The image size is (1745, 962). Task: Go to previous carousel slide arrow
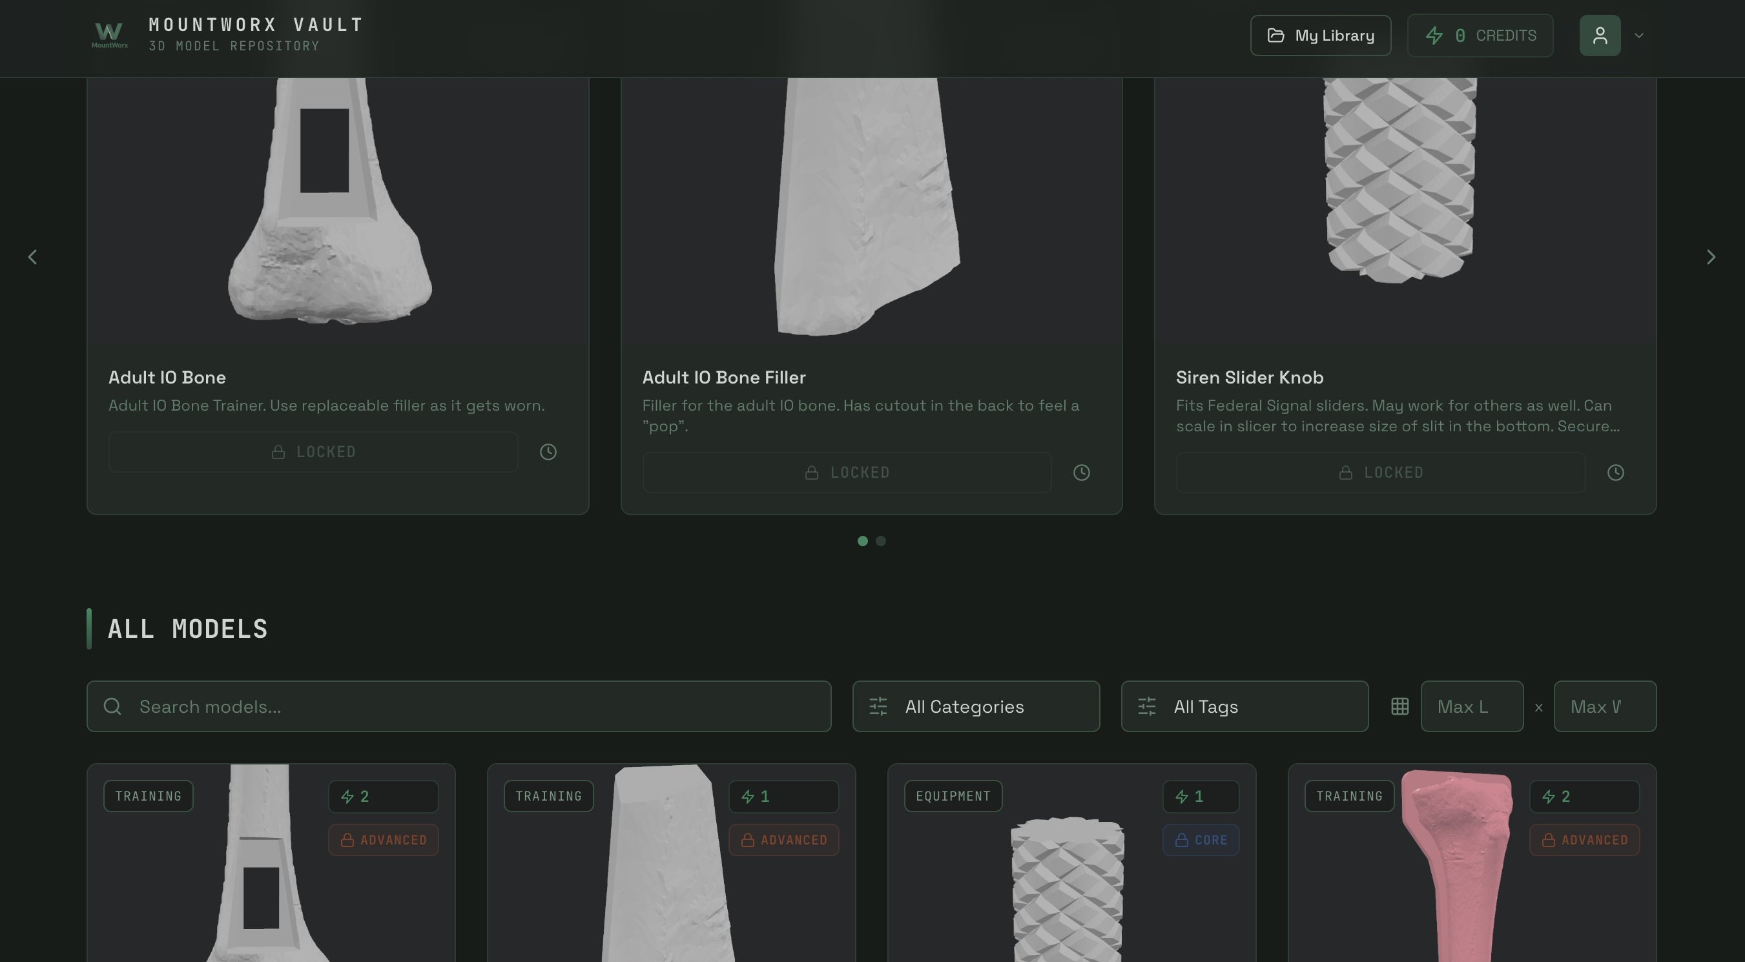click(32, 257)
